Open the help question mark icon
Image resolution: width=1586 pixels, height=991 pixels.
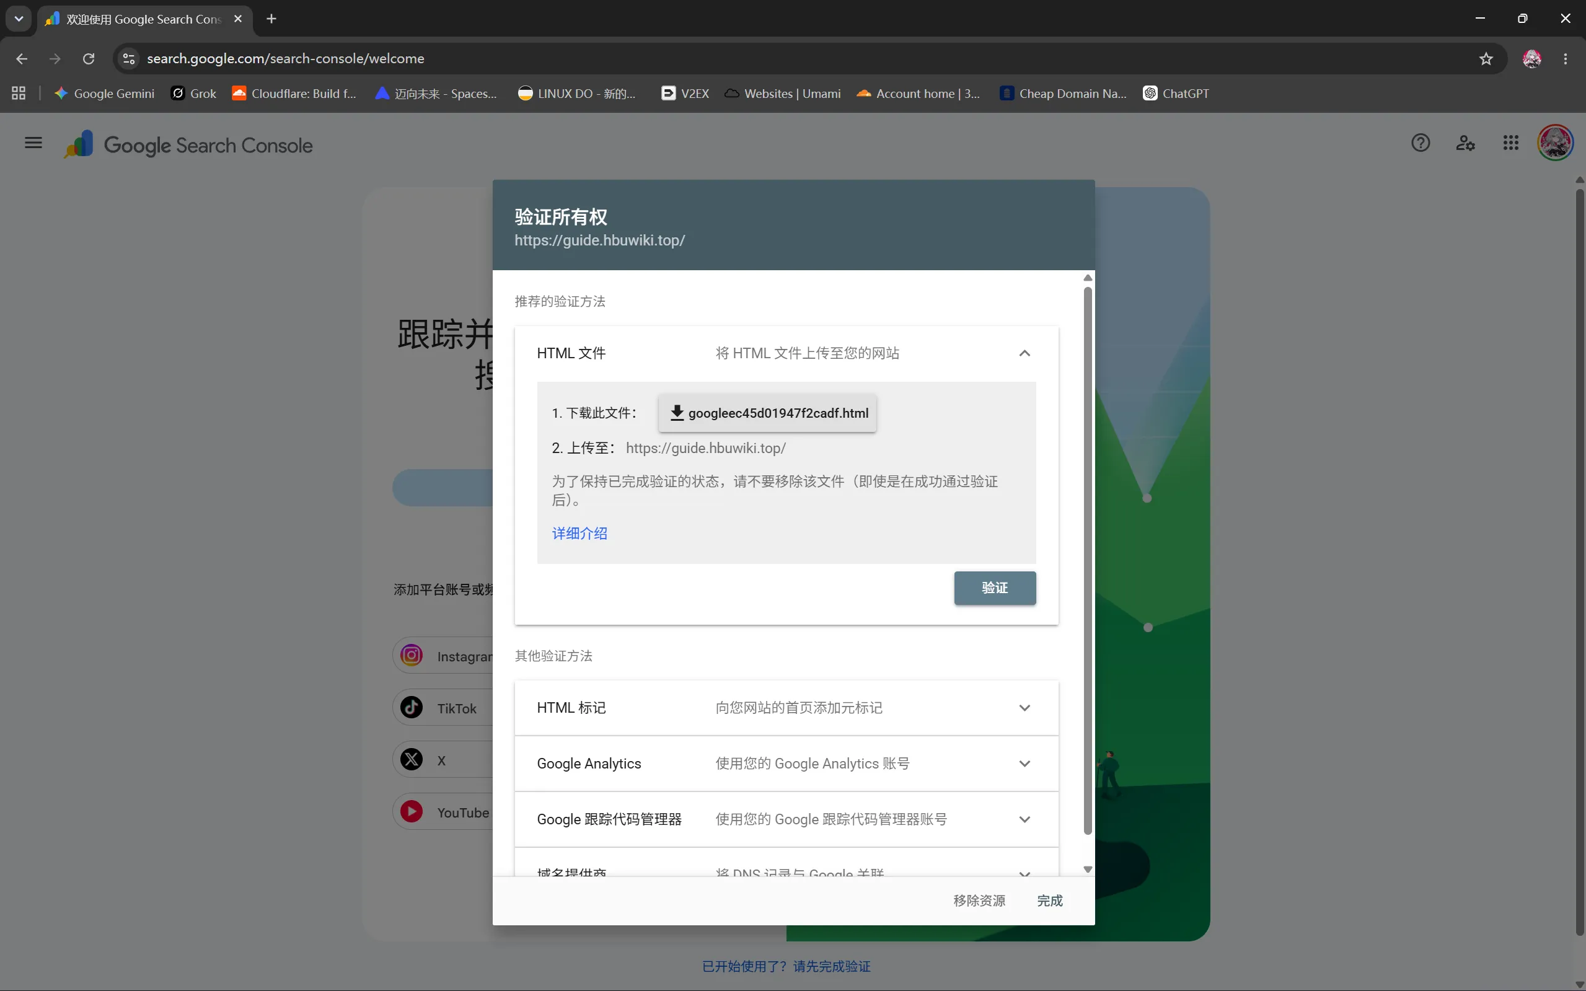coord(1420,143)
